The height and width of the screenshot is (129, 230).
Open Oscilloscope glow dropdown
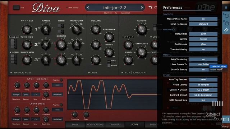(203, 44)
